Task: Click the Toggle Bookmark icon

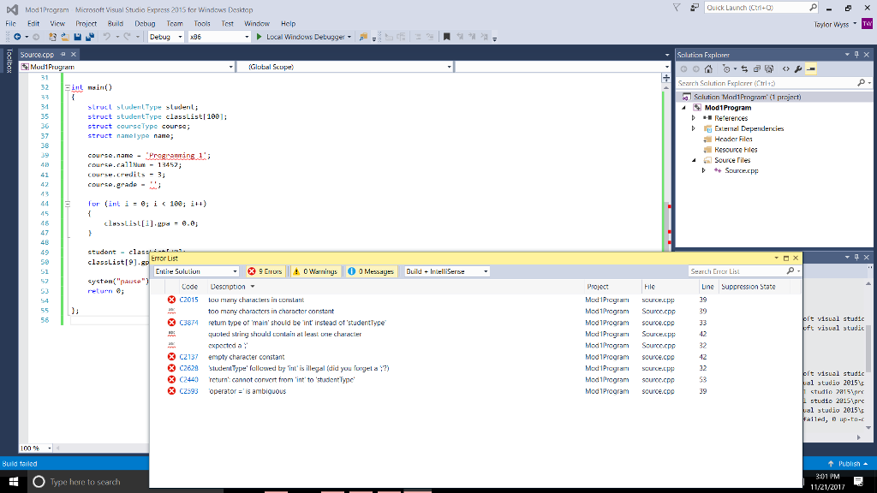Action: [446, 36]
